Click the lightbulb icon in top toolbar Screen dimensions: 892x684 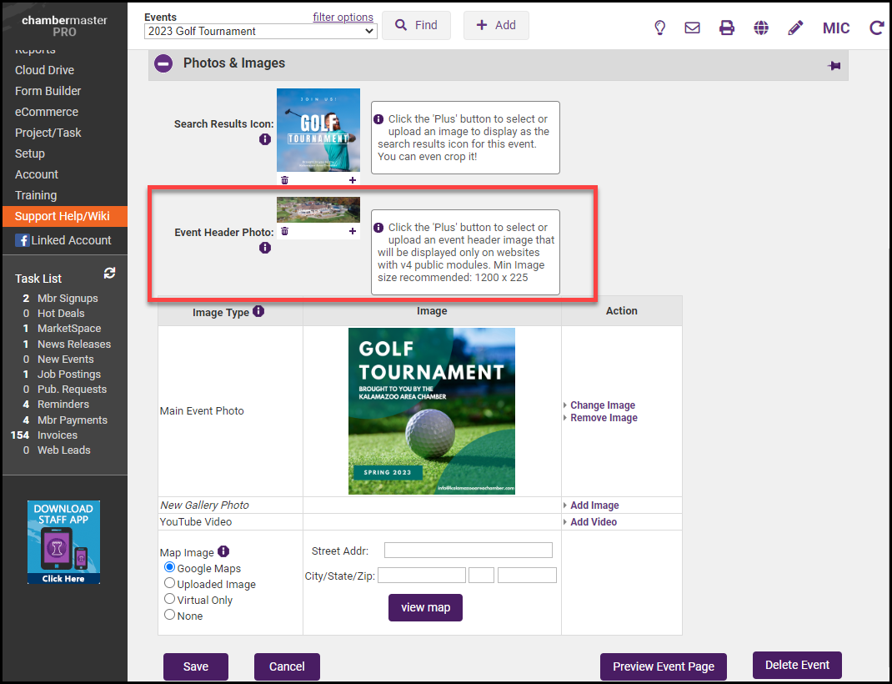(x=659, y=28)
